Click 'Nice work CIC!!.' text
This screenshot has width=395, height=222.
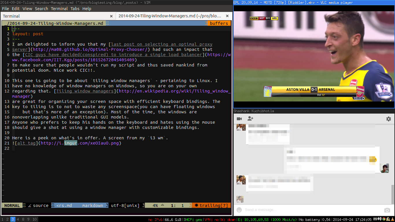coord(73,70)
